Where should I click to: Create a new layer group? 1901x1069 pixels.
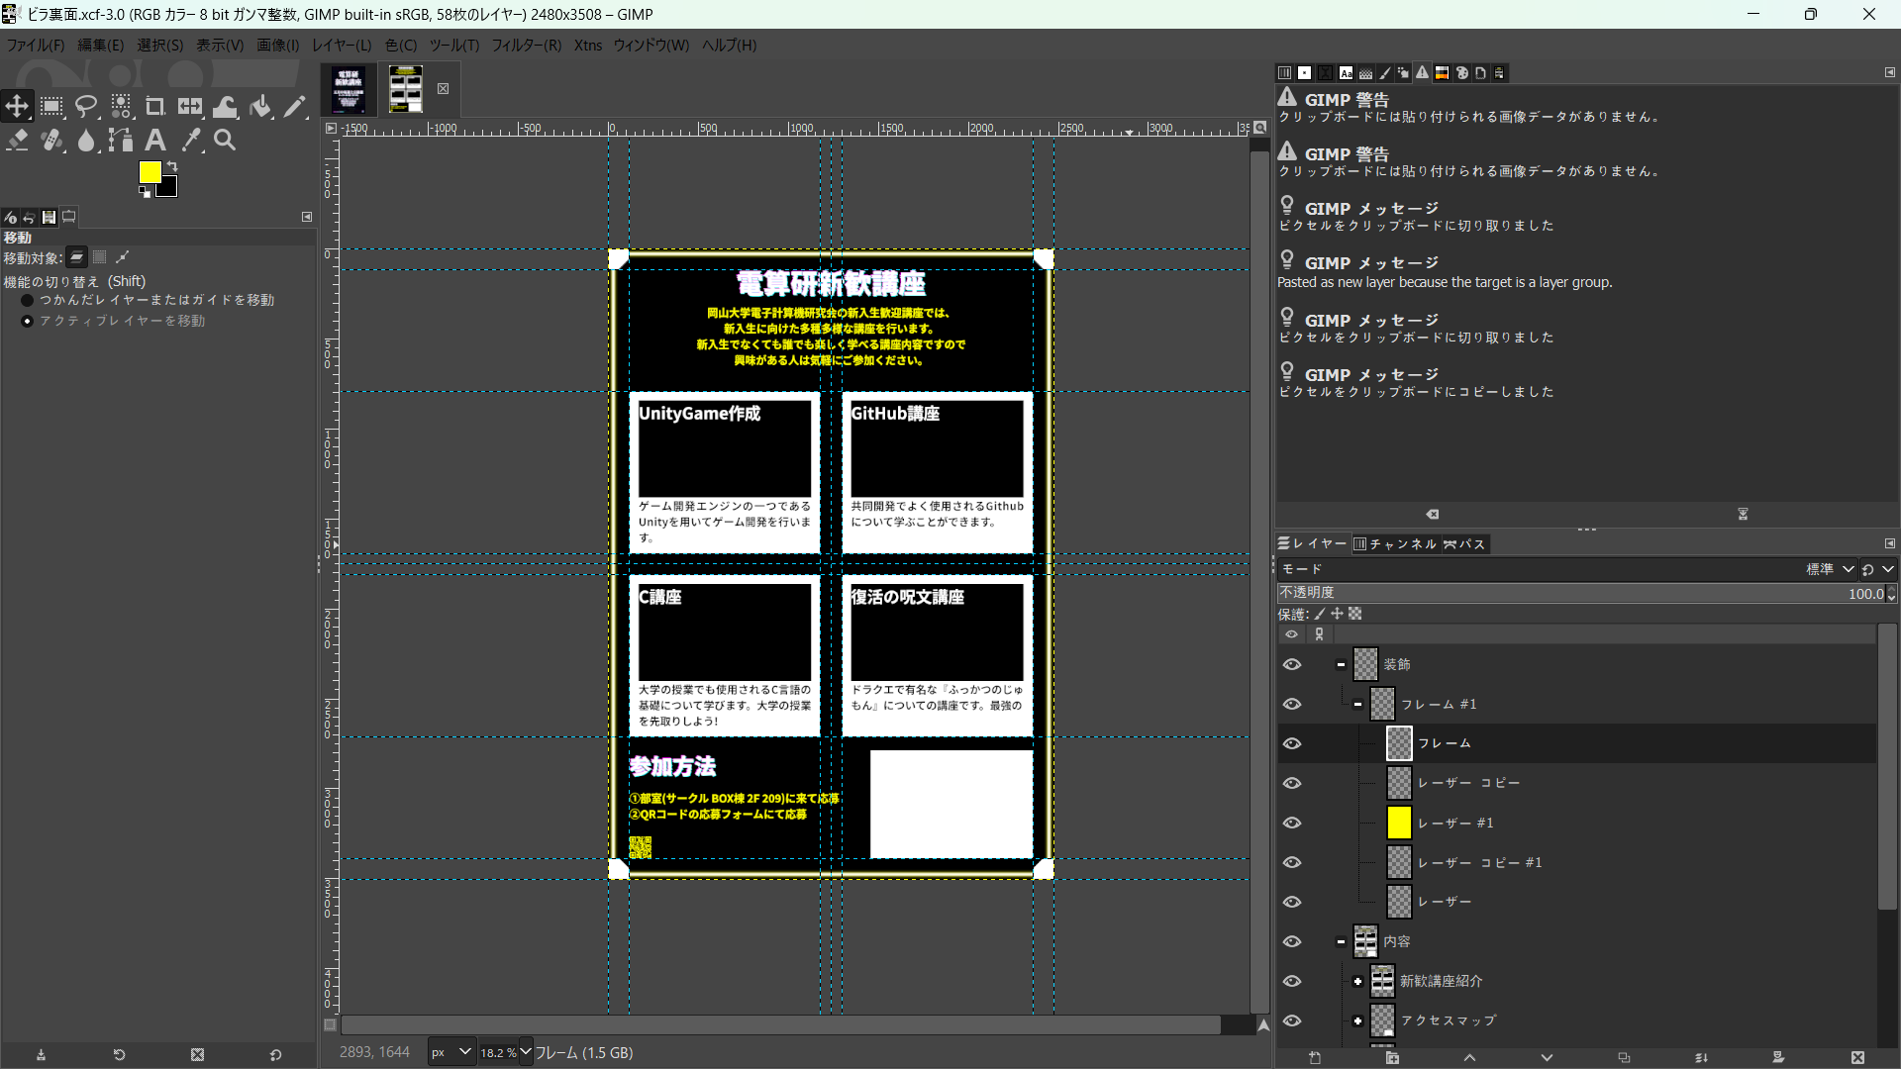[1392, 1057]
